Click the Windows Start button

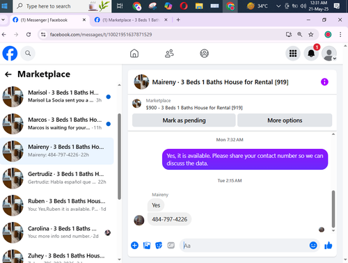[x=4, y=6]
